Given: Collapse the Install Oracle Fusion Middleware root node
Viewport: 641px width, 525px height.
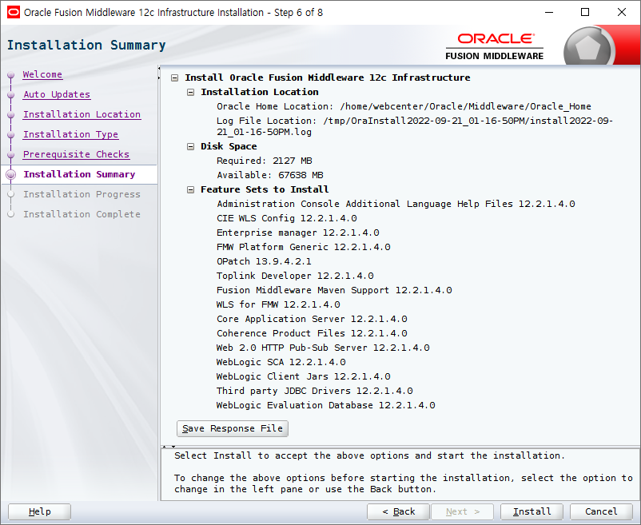Looking at the screenshot, I should (174, 78).
